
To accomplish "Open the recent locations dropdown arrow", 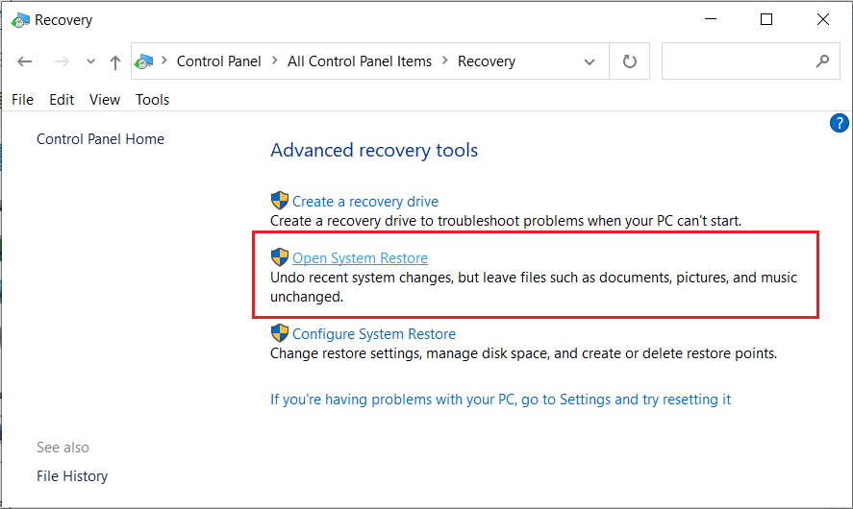I will tap(90, 61).
